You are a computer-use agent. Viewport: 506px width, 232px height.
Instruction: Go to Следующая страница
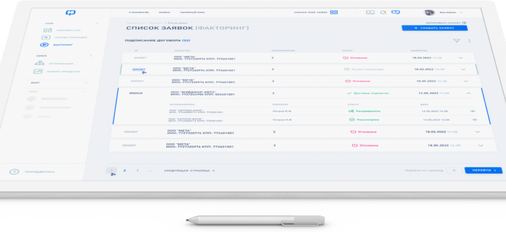190,171
